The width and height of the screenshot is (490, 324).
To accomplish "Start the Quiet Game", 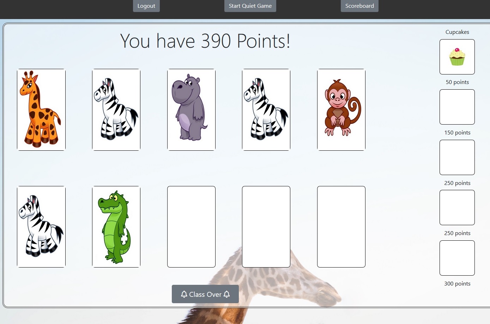I will point(250,6).
